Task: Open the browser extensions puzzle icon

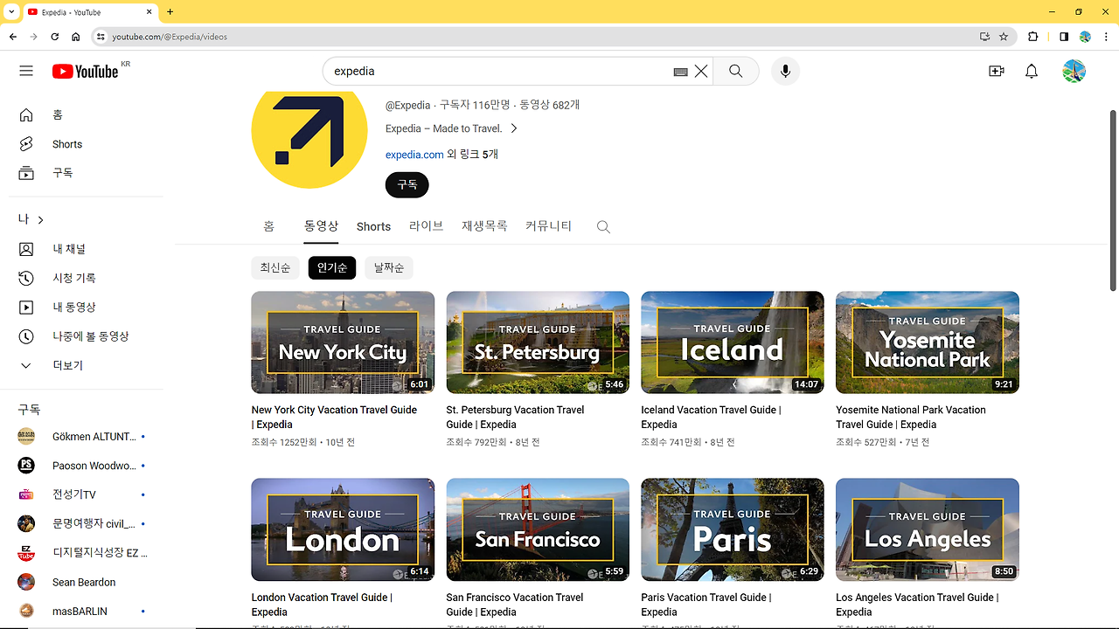Action: pyautogui.click(x=1033, y=37)
